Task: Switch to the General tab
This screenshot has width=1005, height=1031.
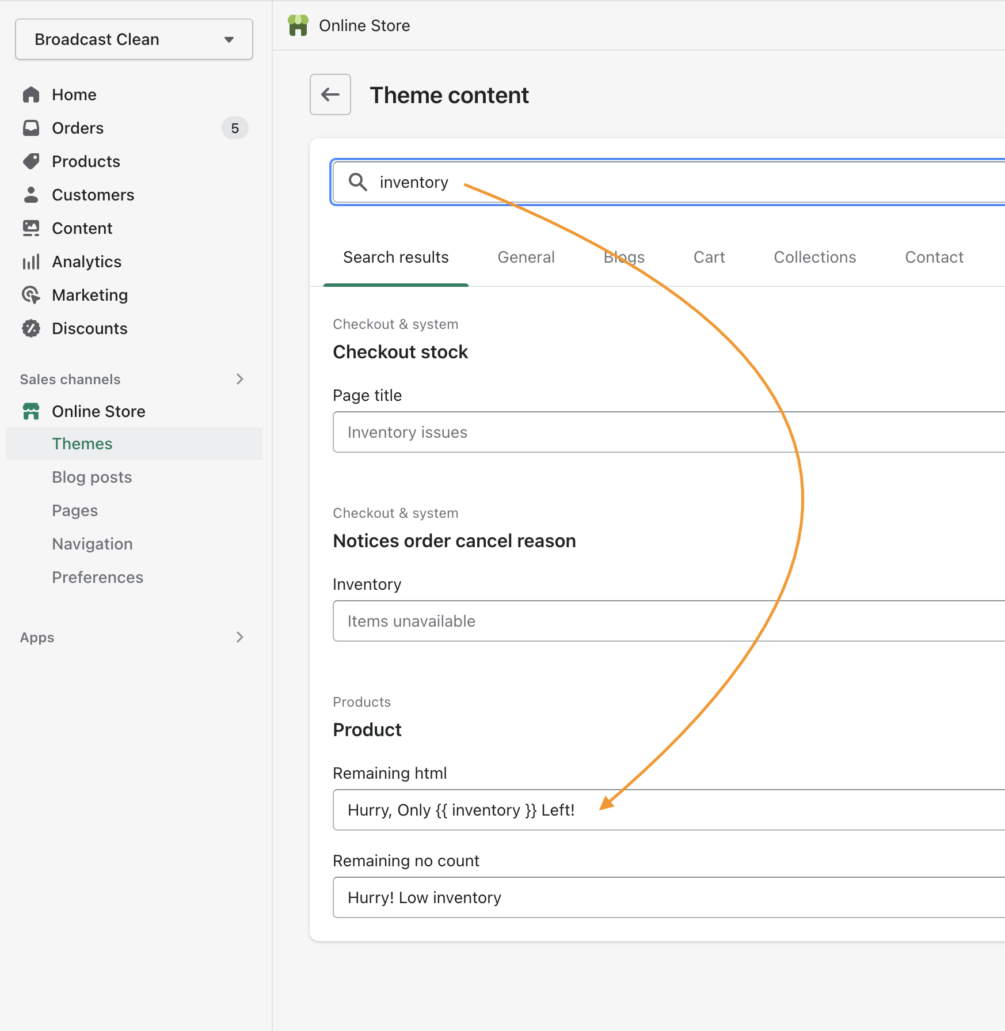Action: [526, 257]
